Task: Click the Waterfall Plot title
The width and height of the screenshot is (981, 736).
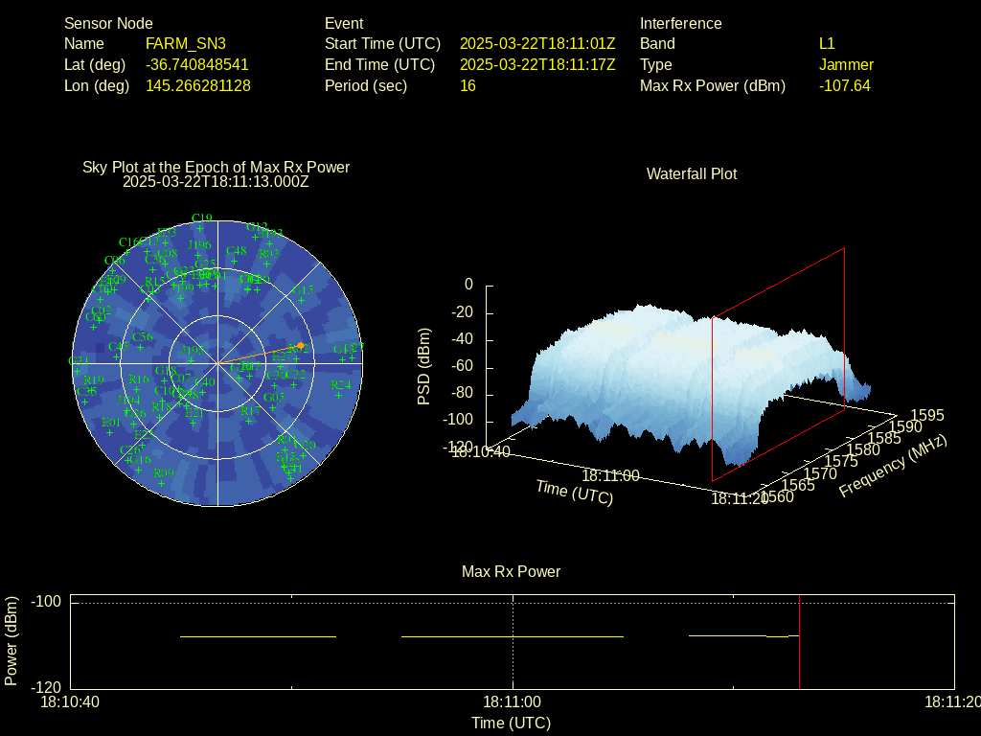Action: click(692, 173)
